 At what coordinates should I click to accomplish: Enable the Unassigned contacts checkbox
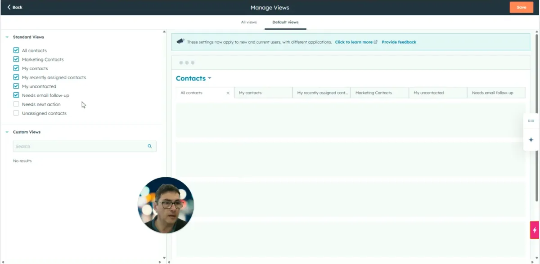(16, 113)
